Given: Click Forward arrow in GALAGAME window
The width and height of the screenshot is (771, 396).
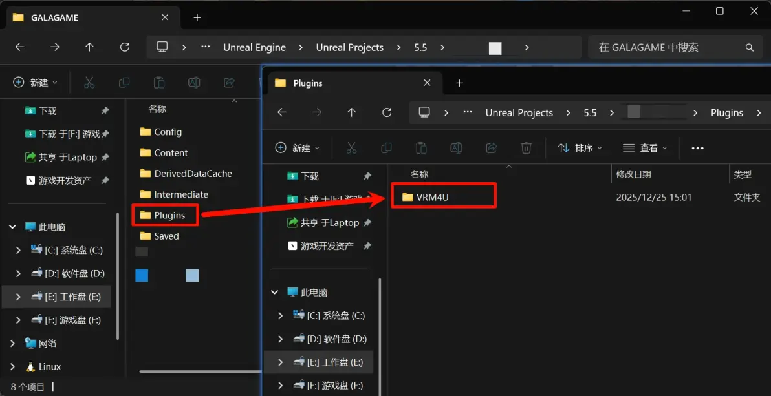Looking at the screenshot, I should (54, 47).
